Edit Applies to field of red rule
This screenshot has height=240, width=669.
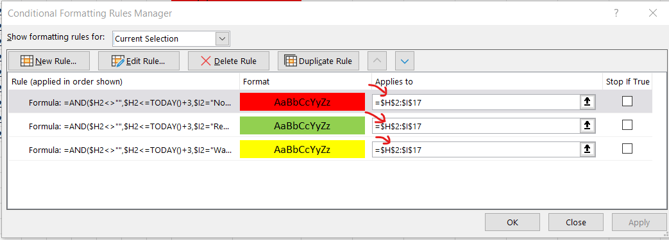pos(476,102)
